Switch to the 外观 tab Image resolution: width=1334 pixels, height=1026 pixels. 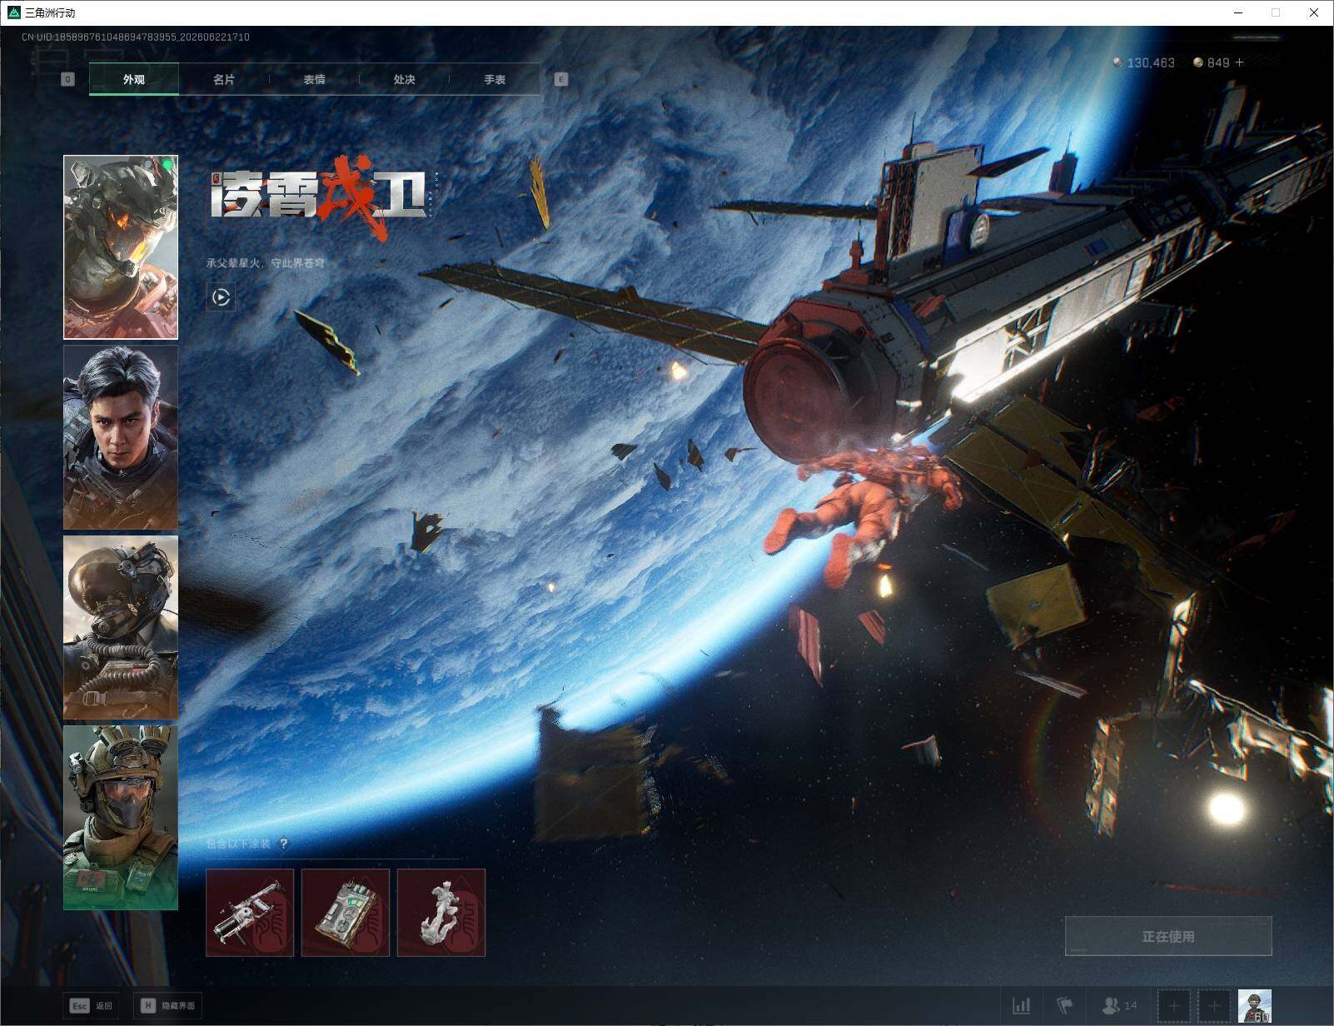coord(134,80)
